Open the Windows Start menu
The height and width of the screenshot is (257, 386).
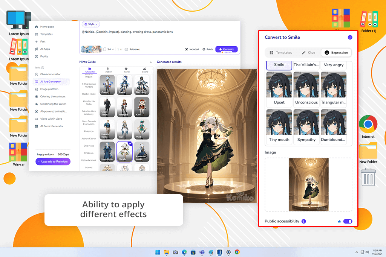(158, 252)
